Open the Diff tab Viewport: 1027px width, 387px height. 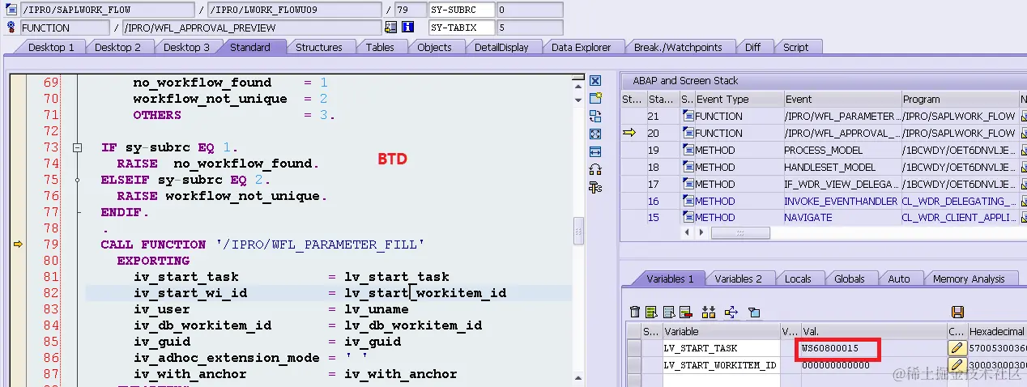pyautogui.click(x=752, y=47)
